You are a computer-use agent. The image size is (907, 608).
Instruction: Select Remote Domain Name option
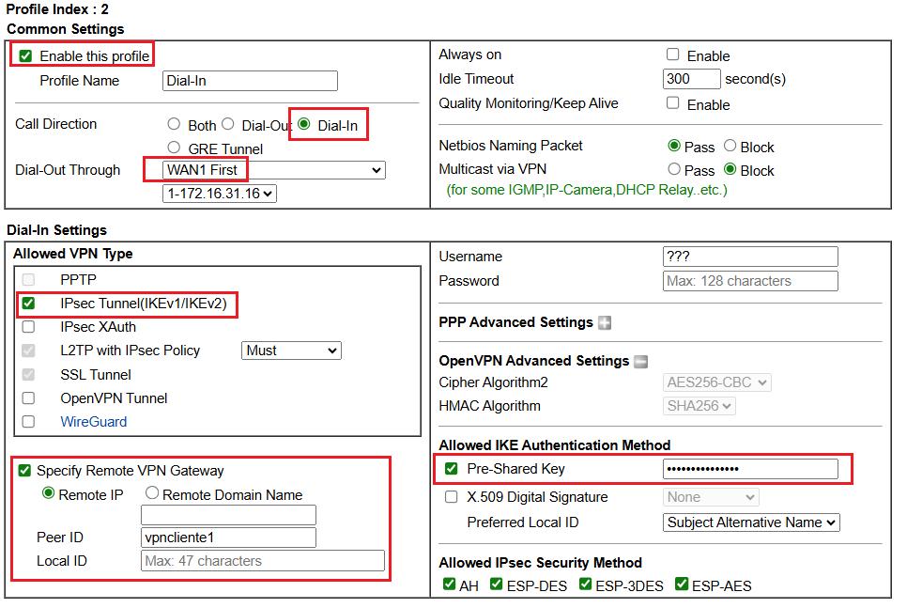(x=151, y=494)
